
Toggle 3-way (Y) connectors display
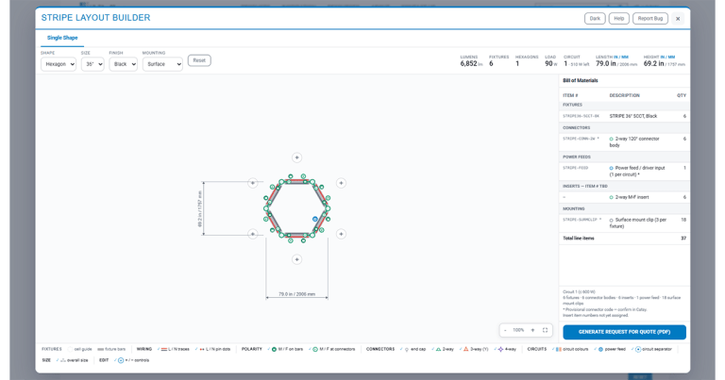(x=475, y=349)
